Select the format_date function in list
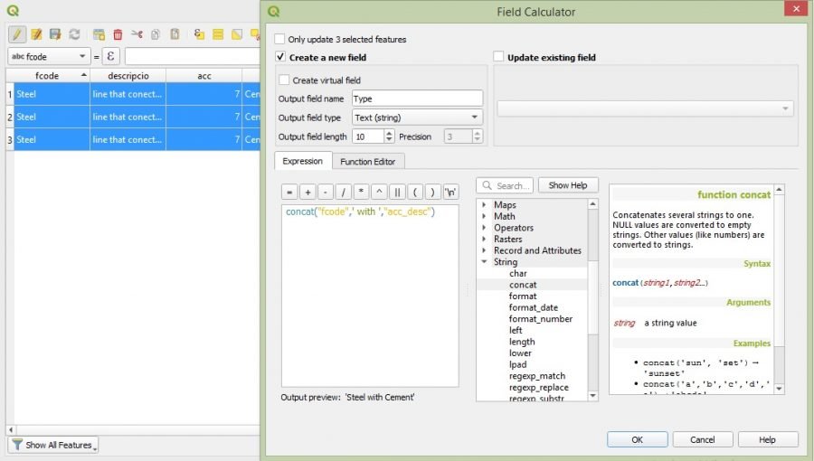Screen dimensions: 814x461 pyautogui.click(x=533, y=308)
